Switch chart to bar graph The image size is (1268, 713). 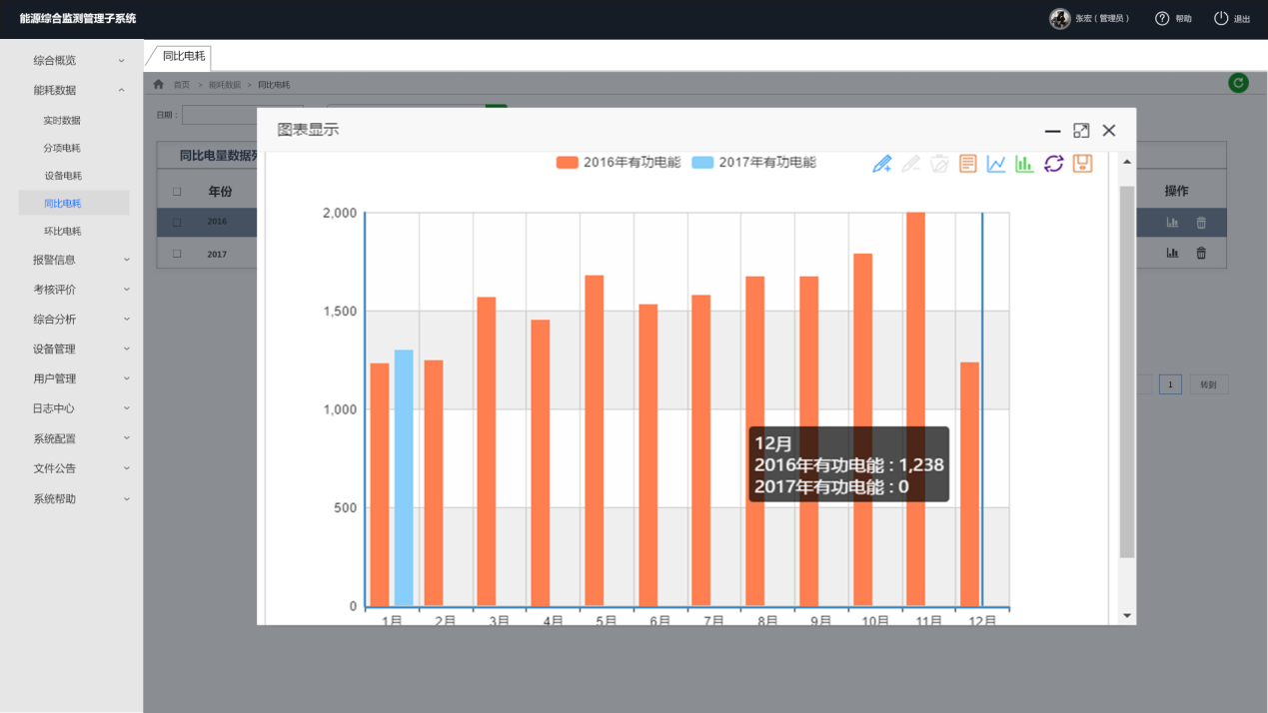coord(1024,164)
